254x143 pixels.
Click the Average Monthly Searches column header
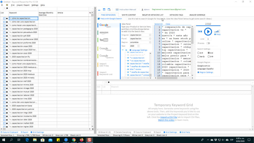tap(48, 14)
